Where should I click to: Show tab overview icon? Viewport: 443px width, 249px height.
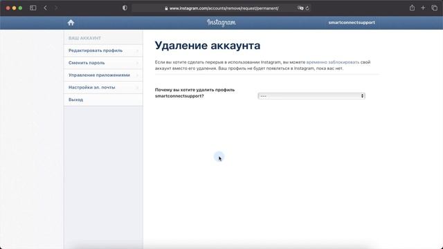click(x=434, y=8)
